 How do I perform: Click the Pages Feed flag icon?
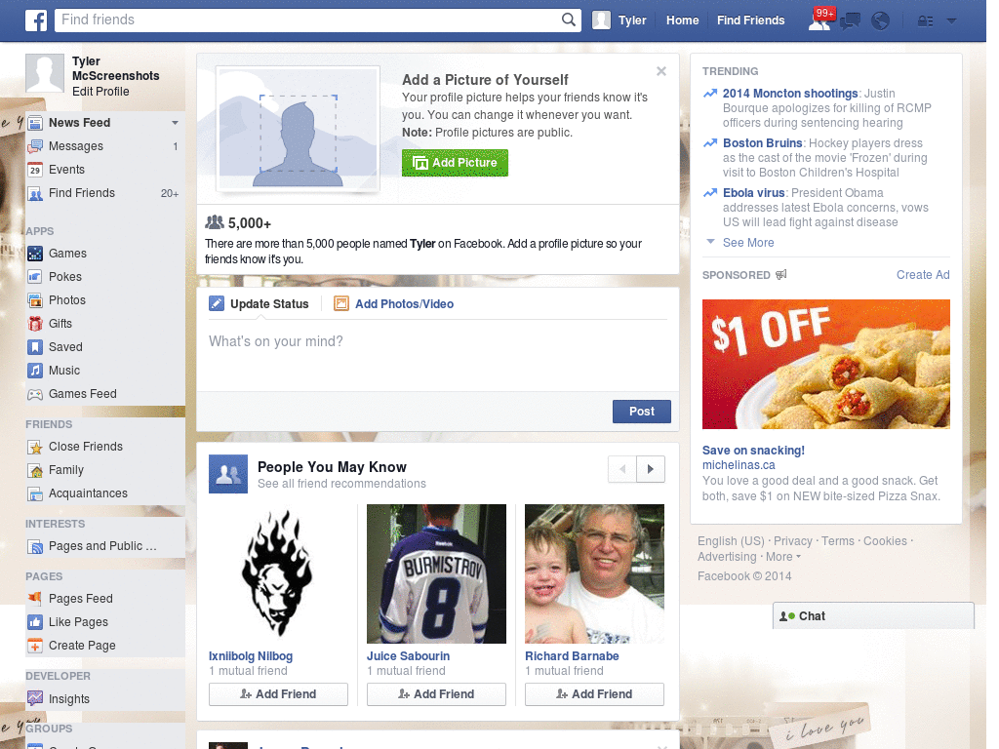[36, 599]
